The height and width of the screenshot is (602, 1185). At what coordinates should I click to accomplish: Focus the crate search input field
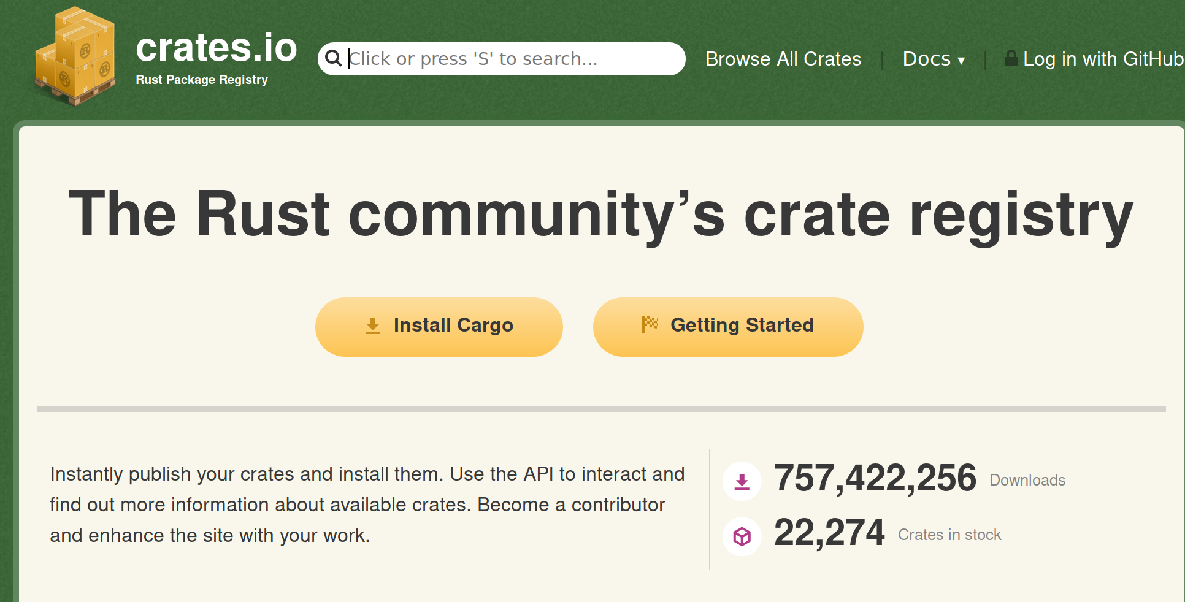click(502, 59)
